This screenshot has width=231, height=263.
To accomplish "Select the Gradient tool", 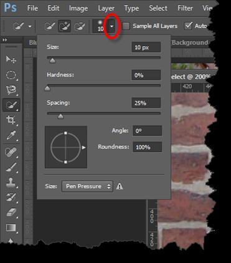I will [x=11, y=227].
